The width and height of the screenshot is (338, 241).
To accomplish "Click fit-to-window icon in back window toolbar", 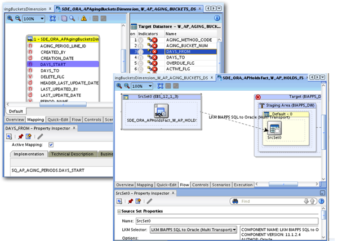I will click(52, 19).
